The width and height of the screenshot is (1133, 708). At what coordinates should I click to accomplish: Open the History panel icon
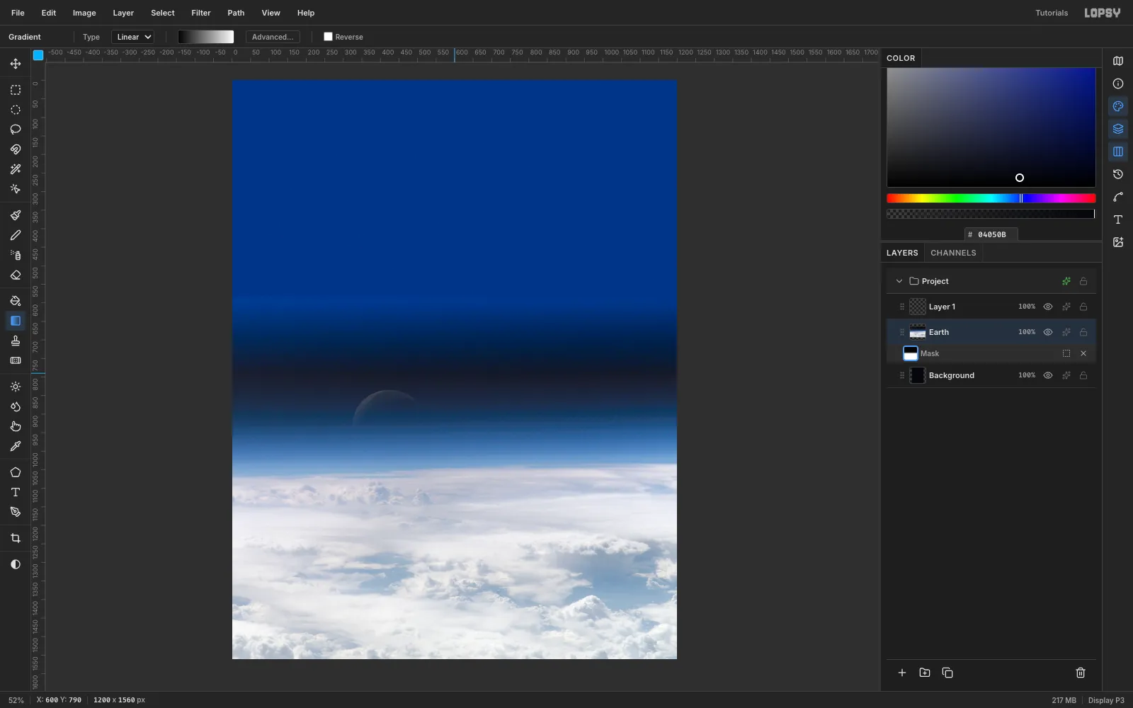click(1118, 174)
